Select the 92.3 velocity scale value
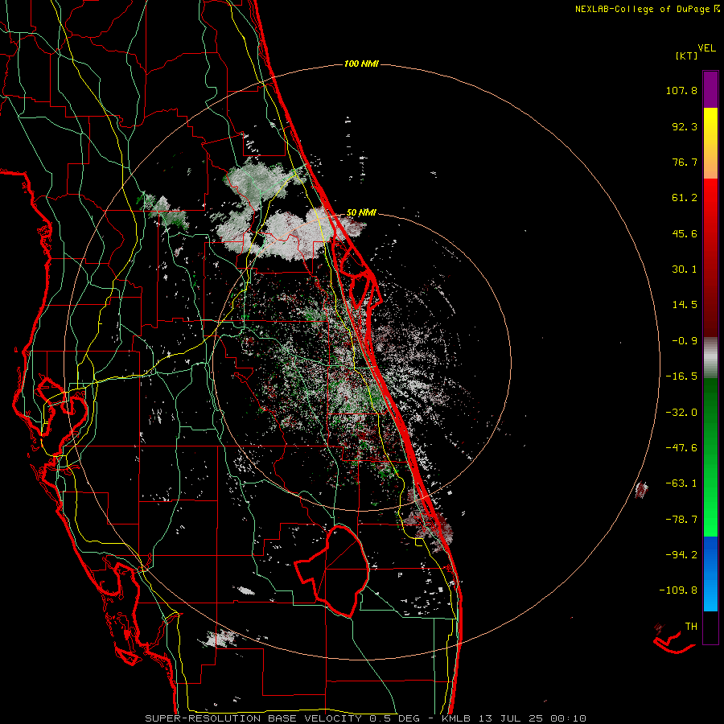Screen dimensions: 724x724 pyautogui.click(x=685, y=126)
